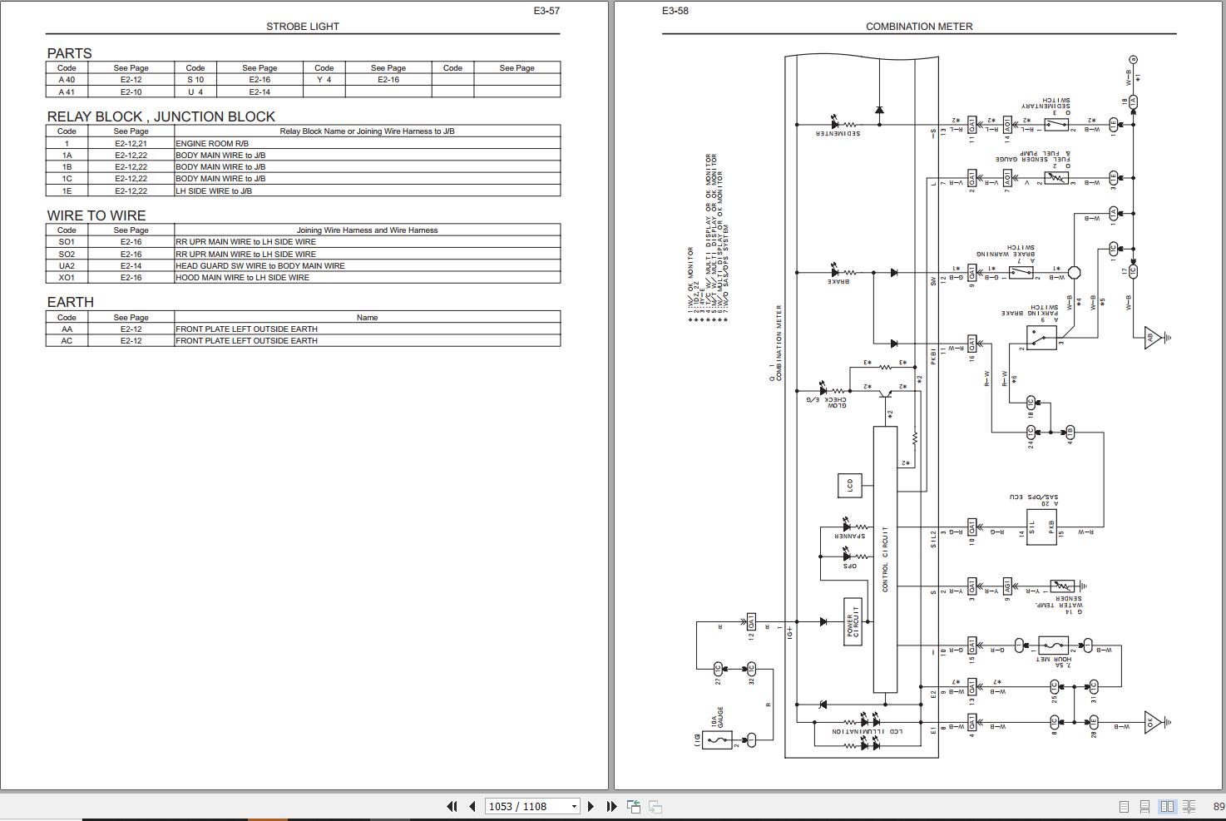Go to the previous page
This screenshot has width=1226, height=821.
(472, 806)
